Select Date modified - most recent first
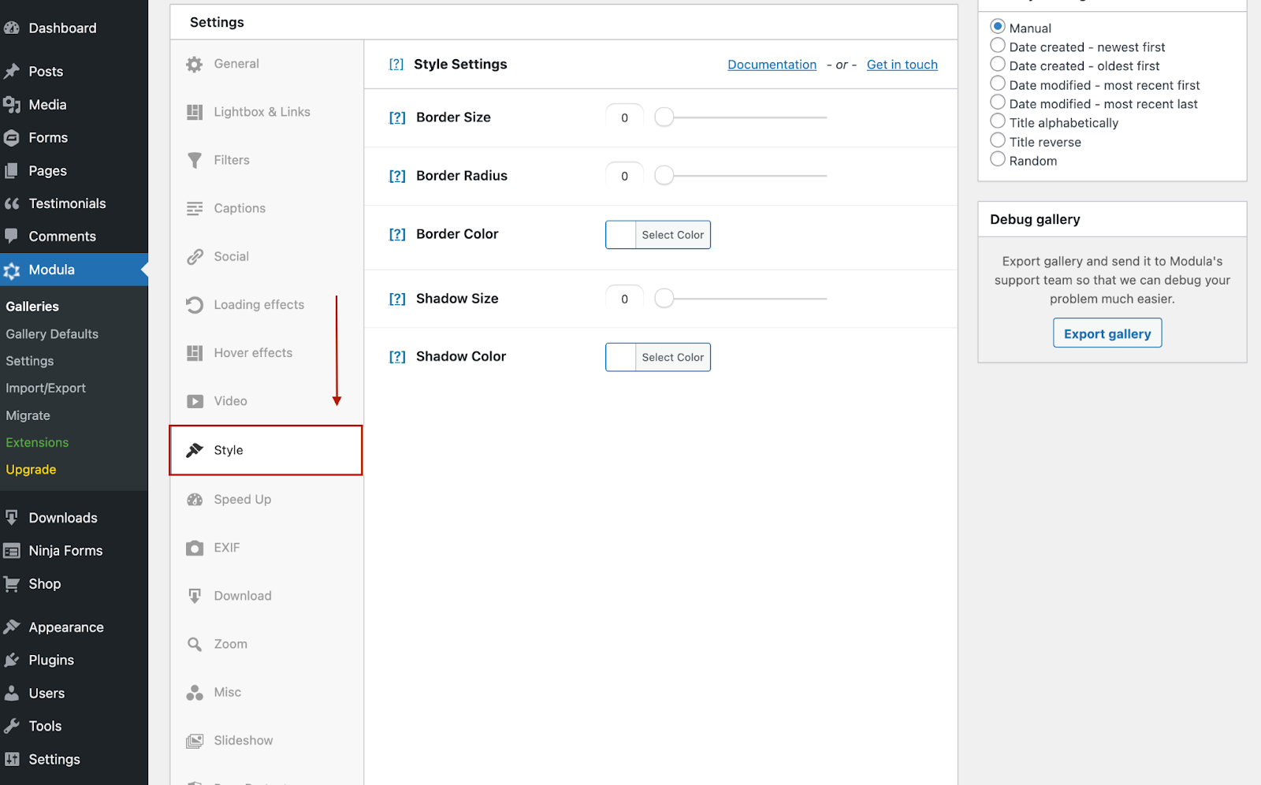The height and width of the screenshot is (785, 1261). pos(998,84)
